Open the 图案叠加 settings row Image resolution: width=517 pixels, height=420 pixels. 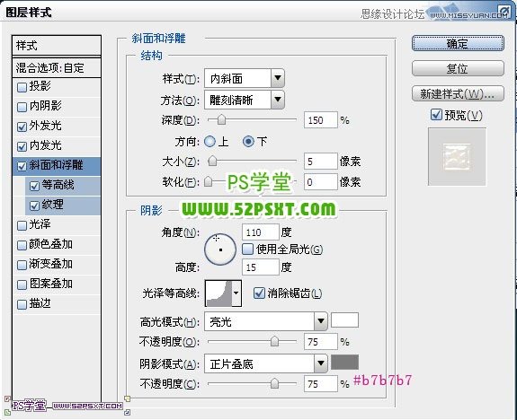pos(57,284)
